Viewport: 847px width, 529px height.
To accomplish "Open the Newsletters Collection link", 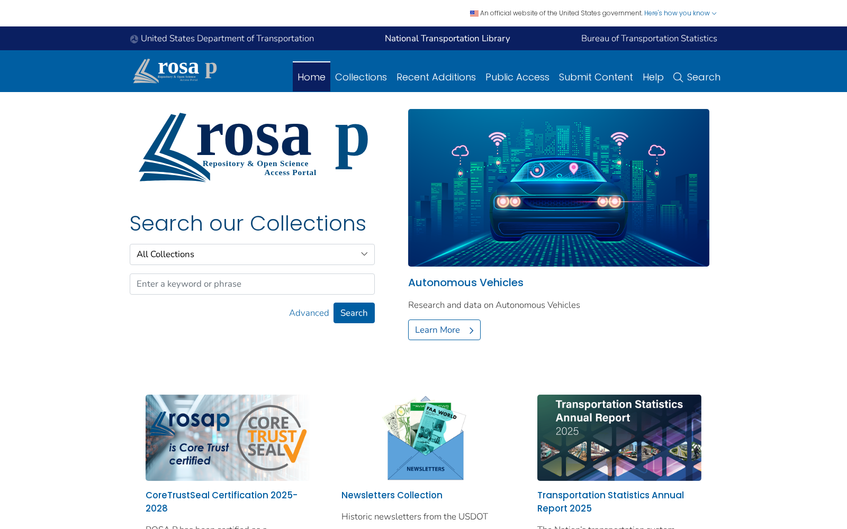I will (392, 495).
